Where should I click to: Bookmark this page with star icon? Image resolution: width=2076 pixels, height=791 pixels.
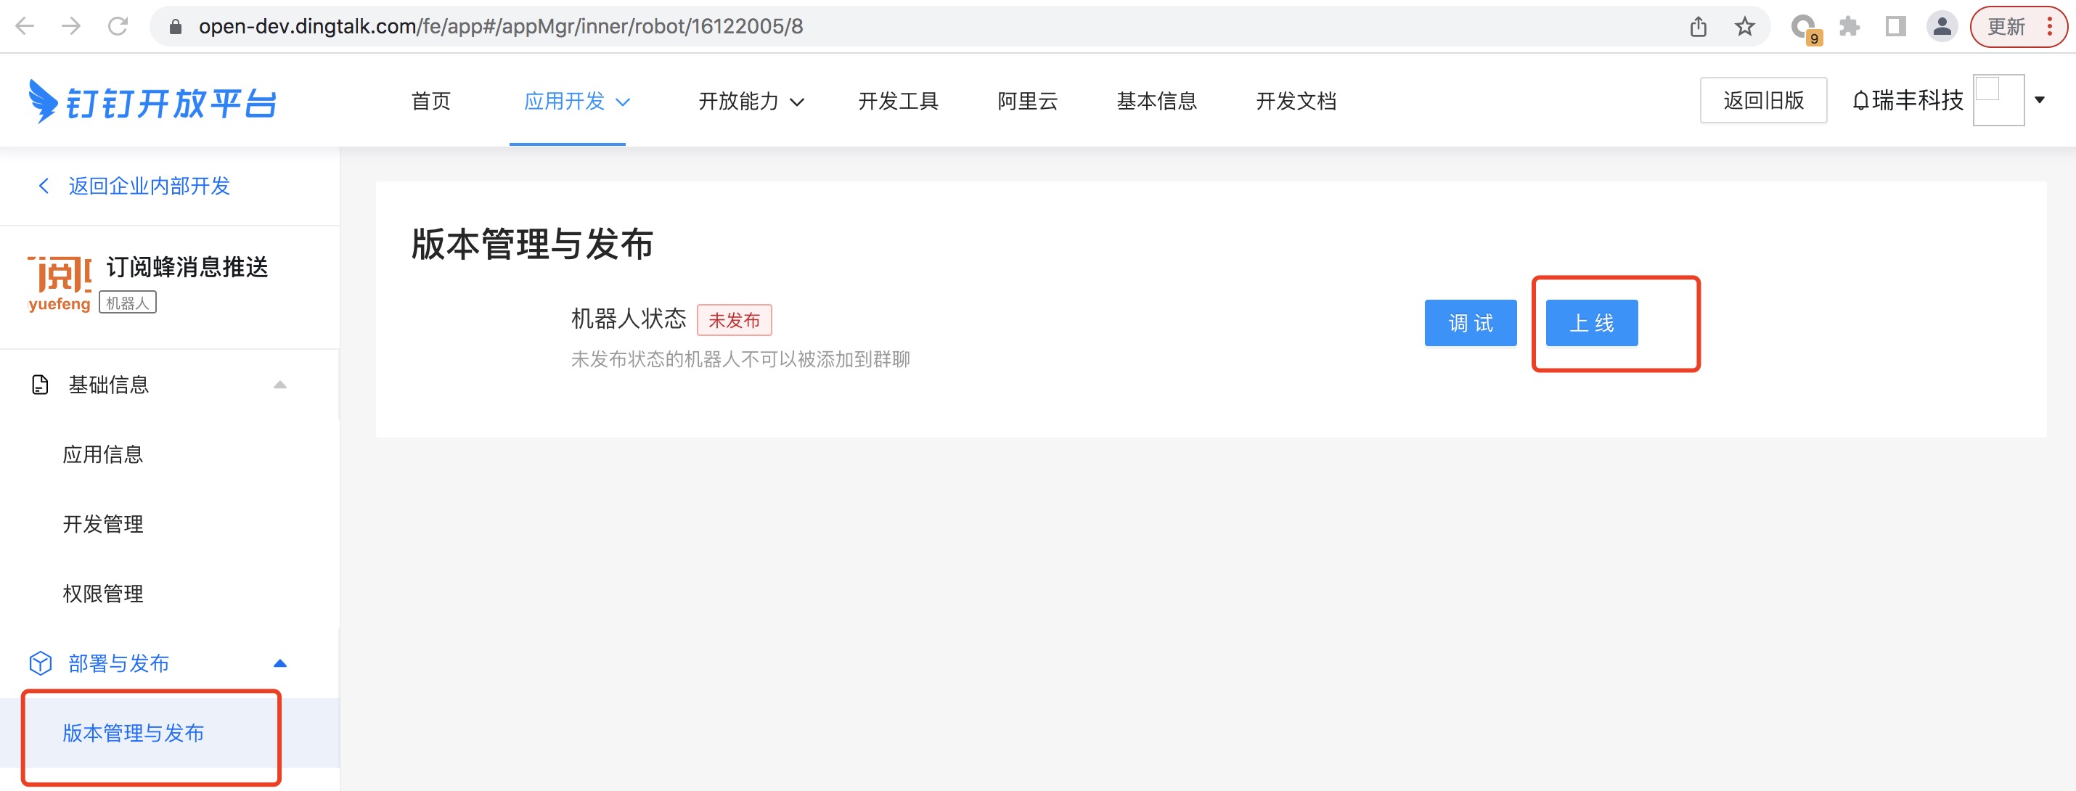pos(1744,27)
